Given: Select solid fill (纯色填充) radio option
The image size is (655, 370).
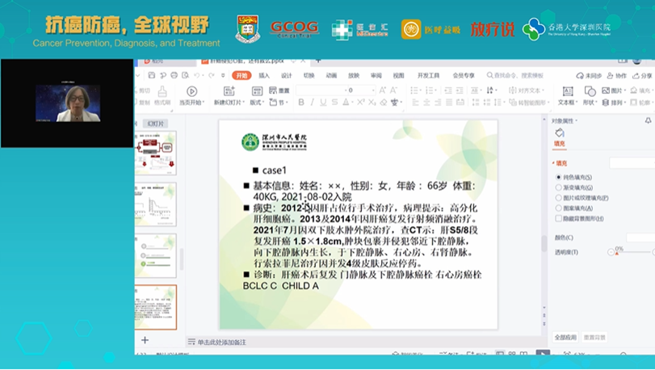Looking at the screenshot, I should pyautogui.click(x=559, y=177).
